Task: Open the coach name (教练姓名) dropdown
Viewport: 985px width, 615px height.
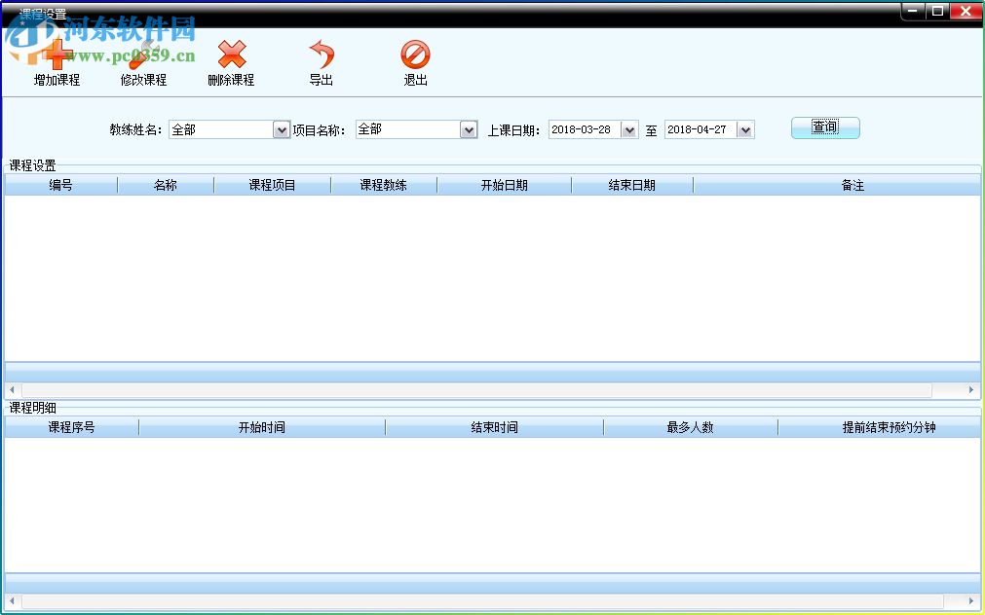Action: tap(282, 129)
